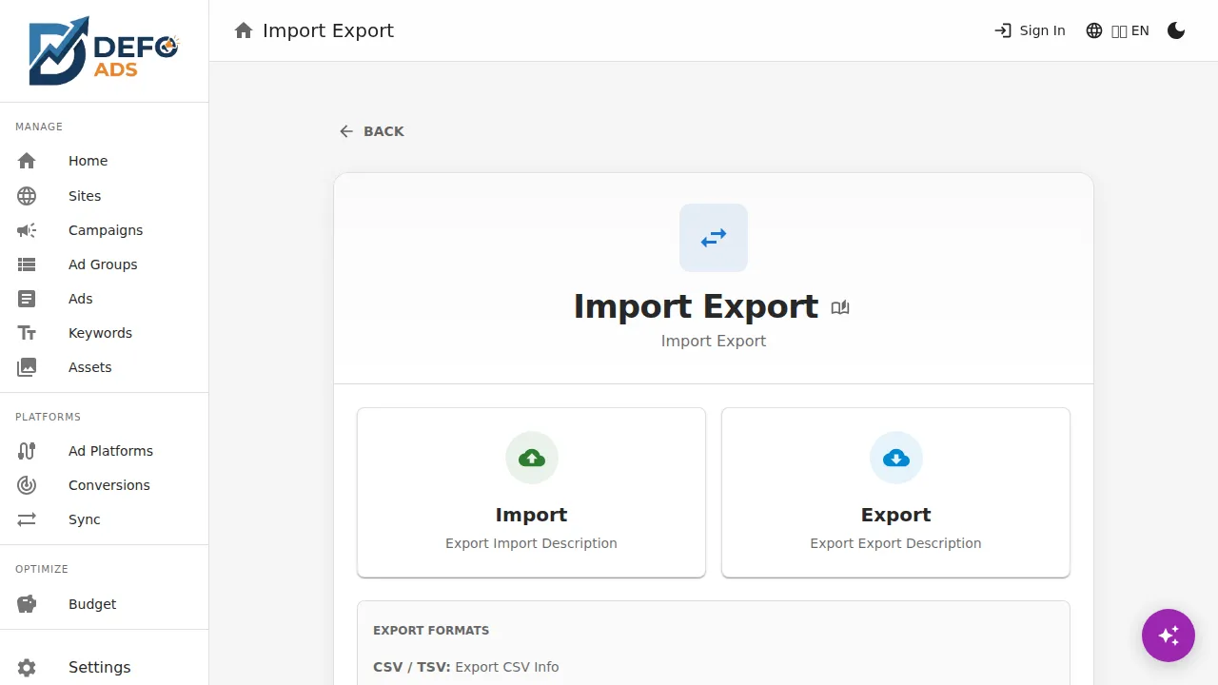Click the Campaigns megaphone icon
Screen dimensions: 1218x685
pyautogui.click(x=27, y=230)
